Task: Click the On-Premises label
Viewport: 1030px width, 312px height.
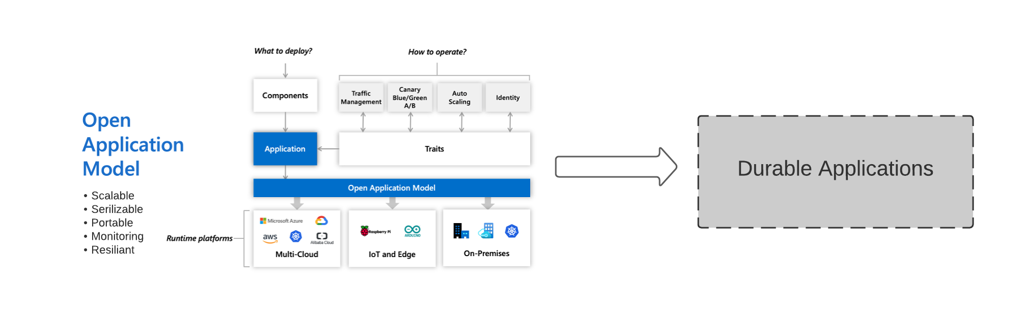Action: tap(487, 253)
